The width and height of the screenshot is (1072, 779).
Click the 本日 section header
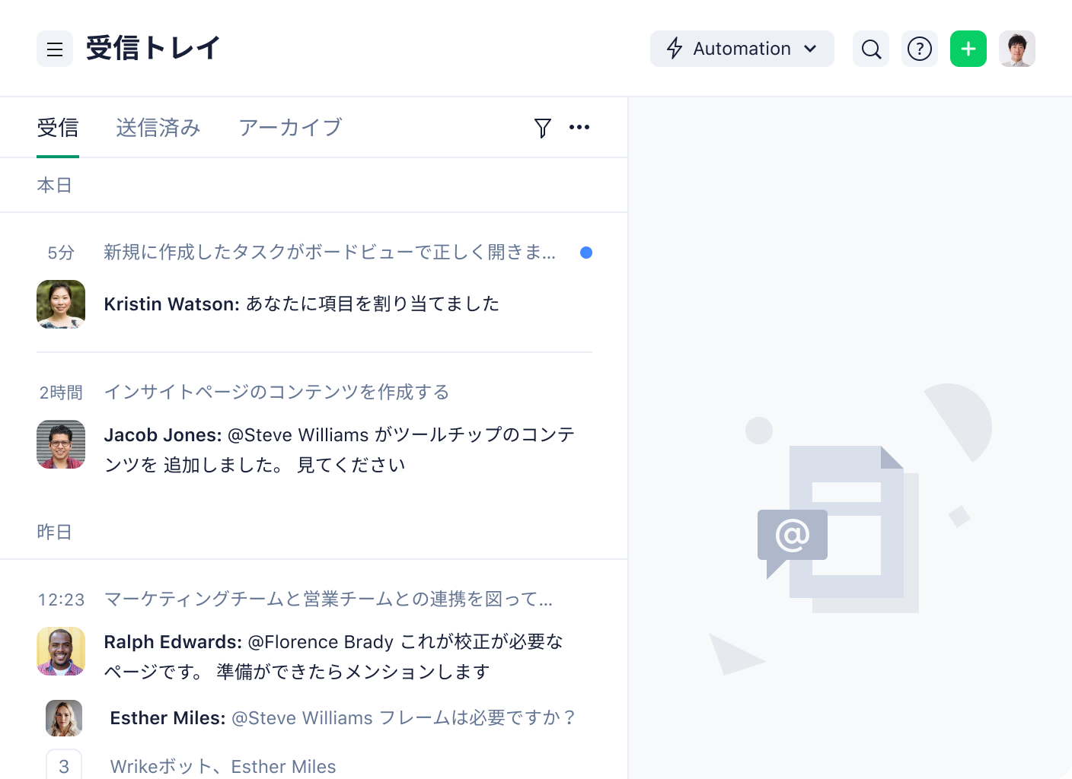point(55,186)
